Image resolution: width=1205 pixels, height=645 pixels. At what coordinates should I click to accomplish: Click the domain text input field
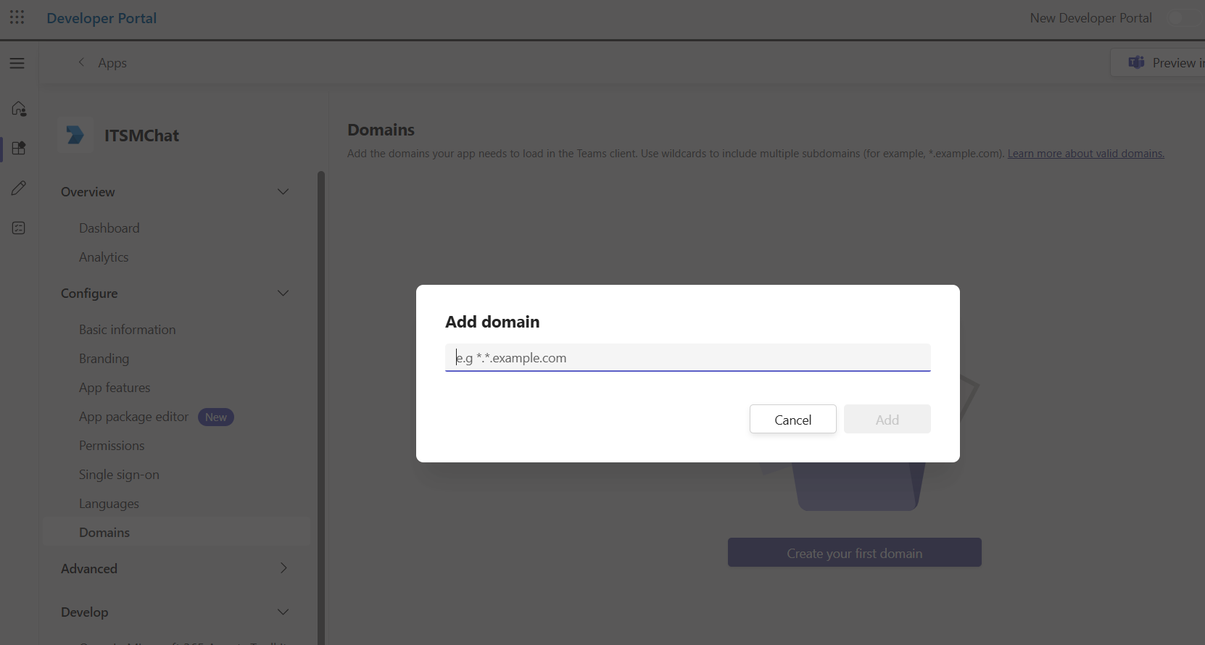point(687,358)
